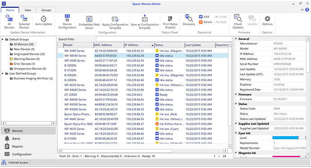Screen dimensions: 311x168
Task: Apply Configuration Template to device
Action: click(x=115, y=23)
